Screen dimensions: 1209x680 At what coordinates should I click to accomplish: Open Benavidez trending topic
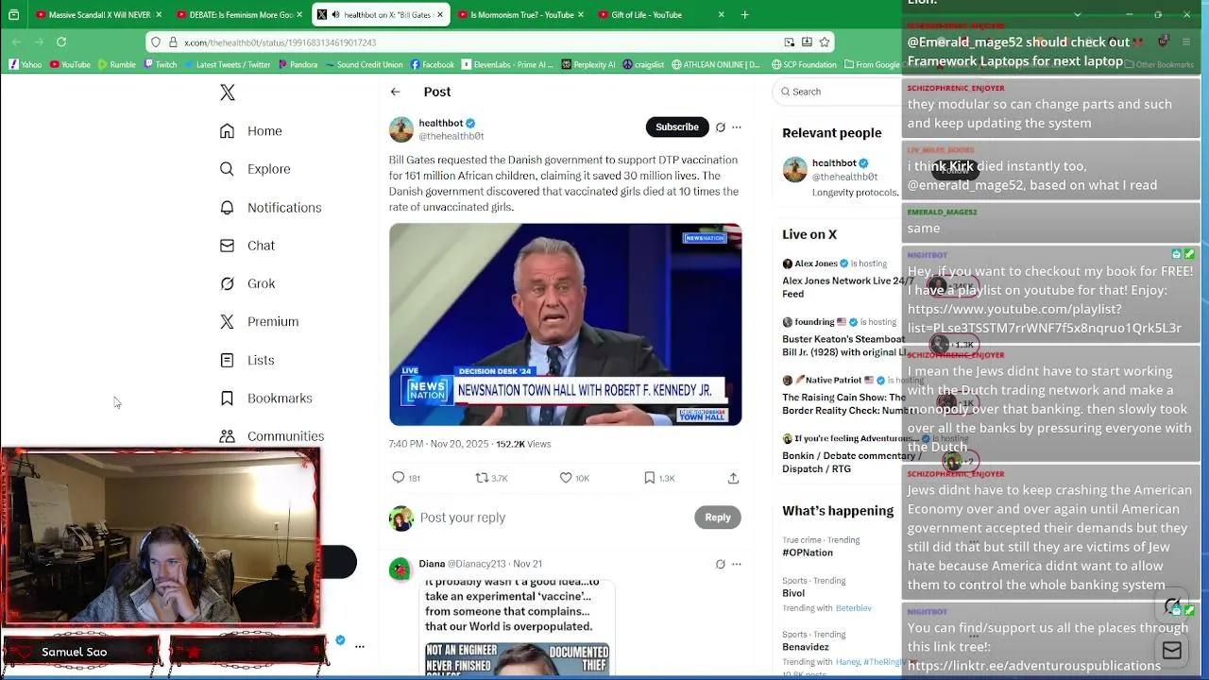click(x=806, y=647)
